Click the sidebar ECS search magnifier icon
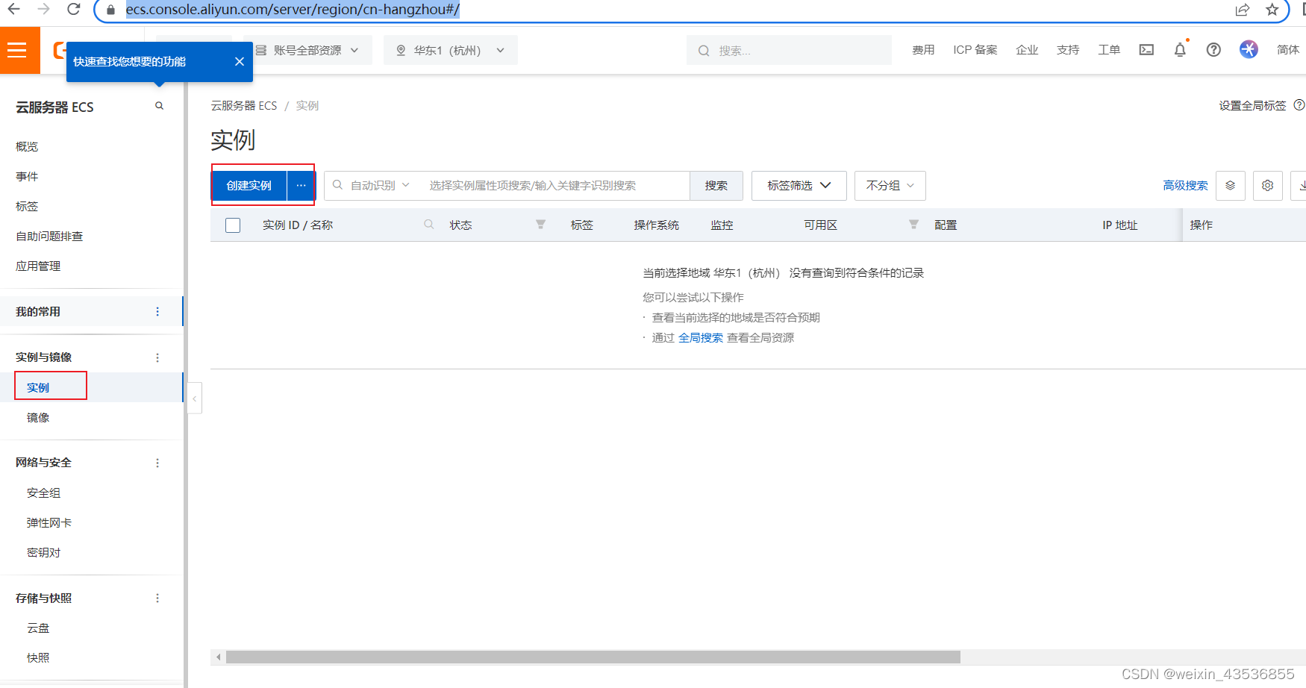This screenshot has height=688, width=1306. pyautogui.click(x=159, y=106)
